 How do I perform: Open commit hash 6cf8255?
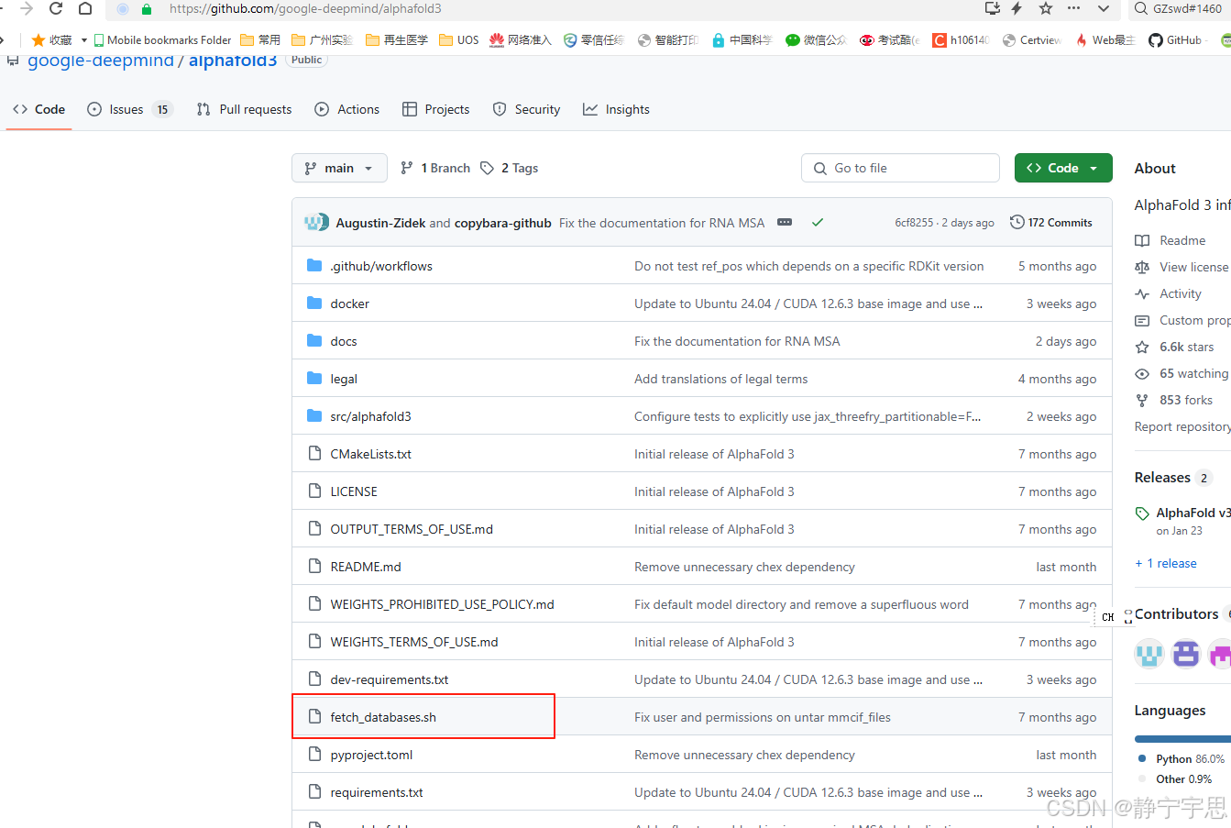[x=914, y=223]
